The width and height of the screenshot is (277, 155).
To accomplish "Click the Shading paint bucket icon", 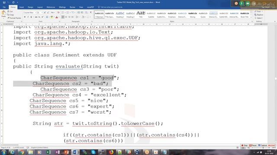I will coord(83,17).
